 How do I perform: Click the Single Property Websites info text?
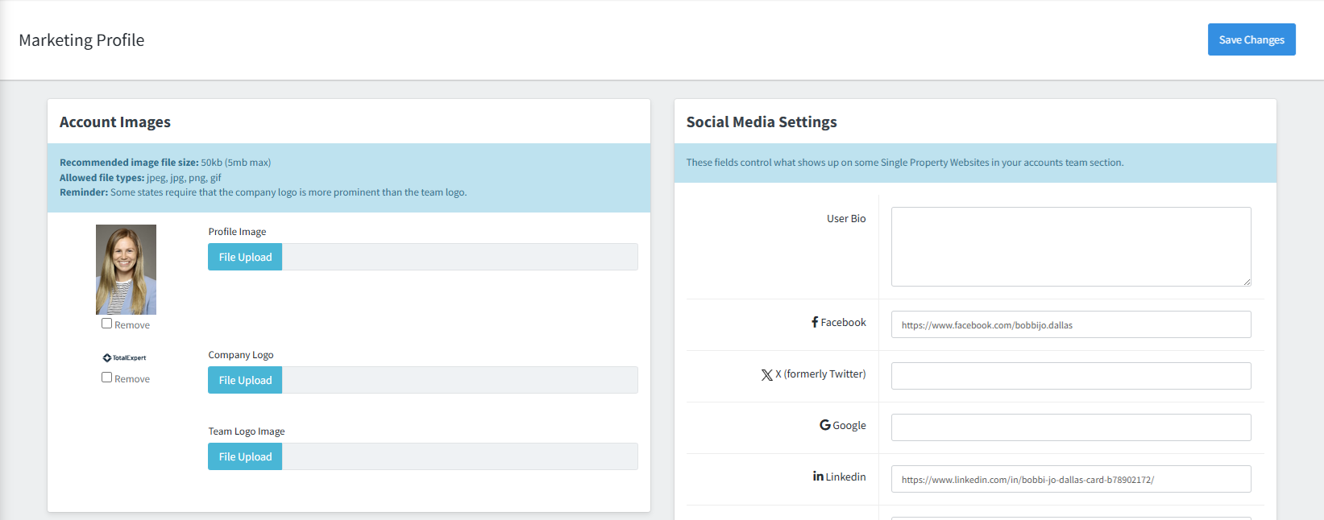(905, 163)
